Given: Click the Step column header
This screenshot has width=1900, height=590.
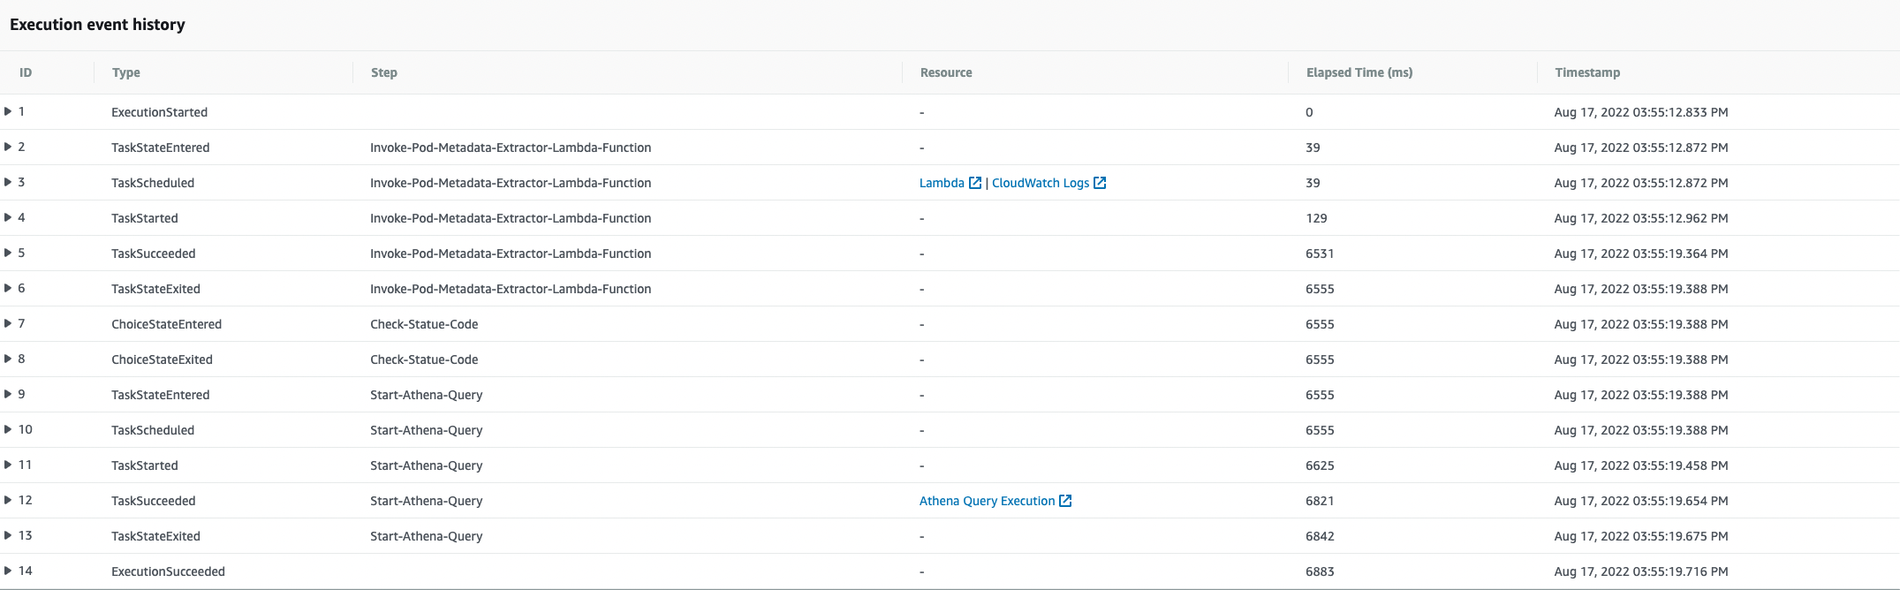Looking at the screenshot, I should coord(384,72).
